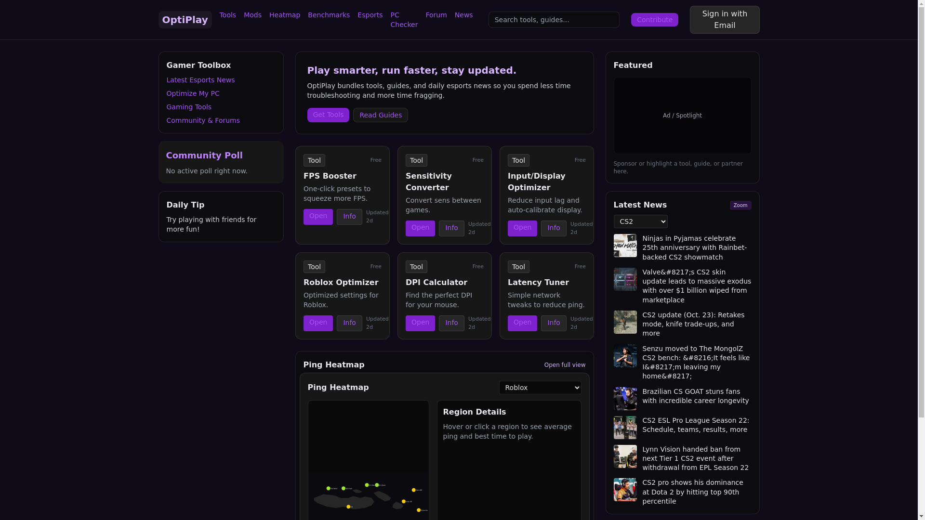
Task: Click the Zoom button in Latest News
Action: coord(740,205)
